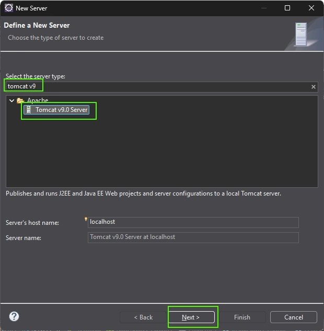324x331 pixels.
Task: Click the "Server's host name:" label
Action: 32,223
